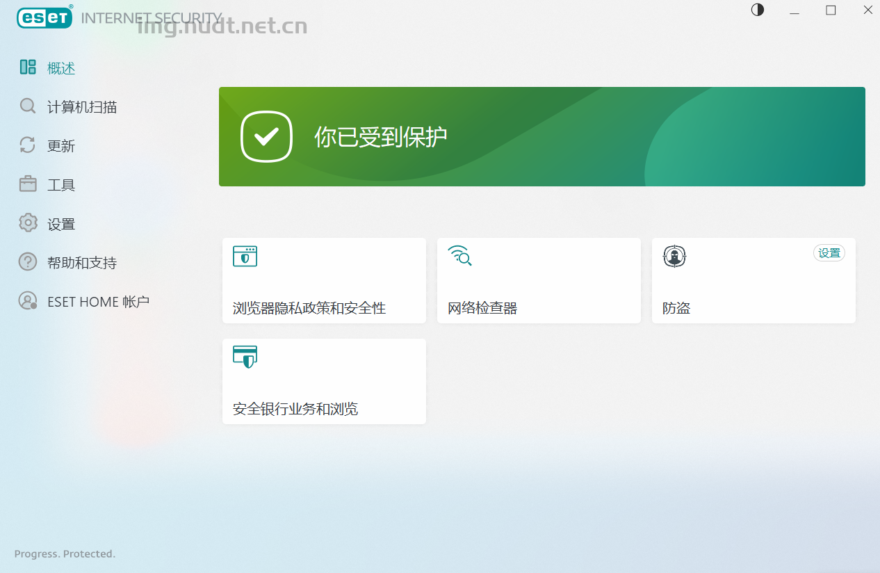Click the 防盗 anti-theft person icon
The image size is (880, 573).
click(674, 256)
